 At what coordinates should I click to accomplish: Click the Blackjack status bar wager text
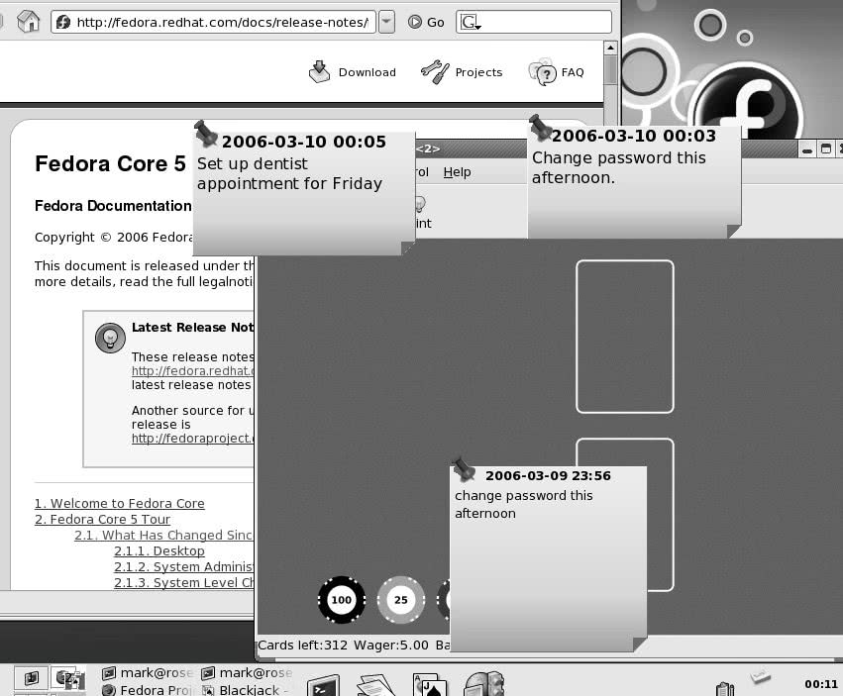coord(391,645)
